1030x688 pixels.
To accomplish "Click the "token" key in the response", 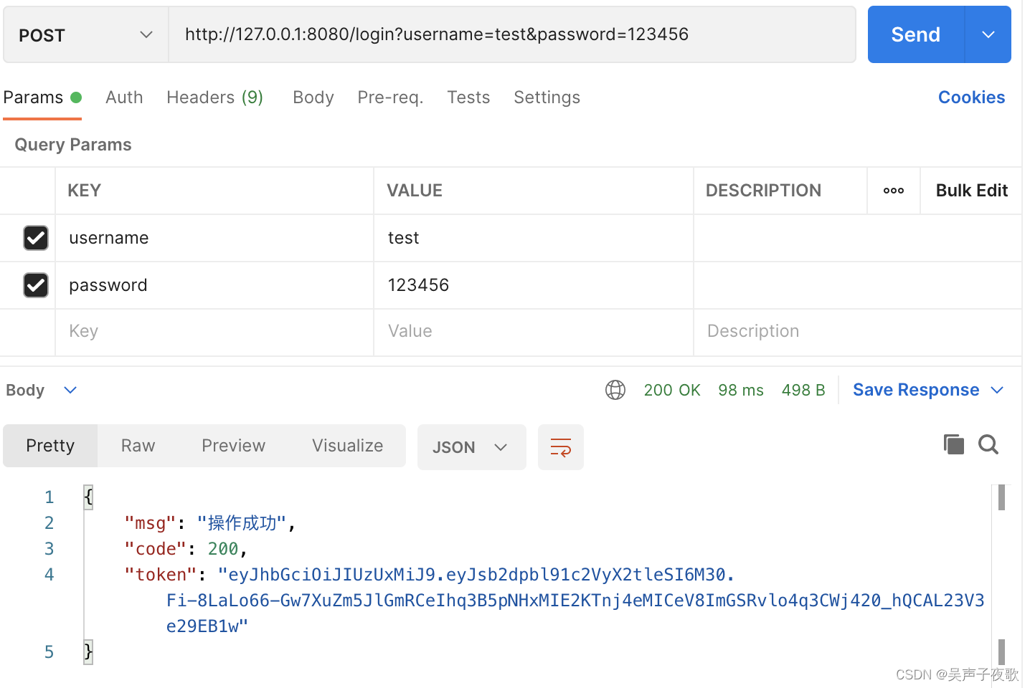I will pos(161,575).
